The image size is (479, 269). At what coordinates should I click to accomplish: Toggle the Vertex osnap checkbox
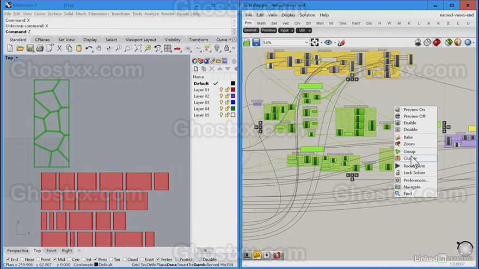pyautogui.click(x=158, y=259)
